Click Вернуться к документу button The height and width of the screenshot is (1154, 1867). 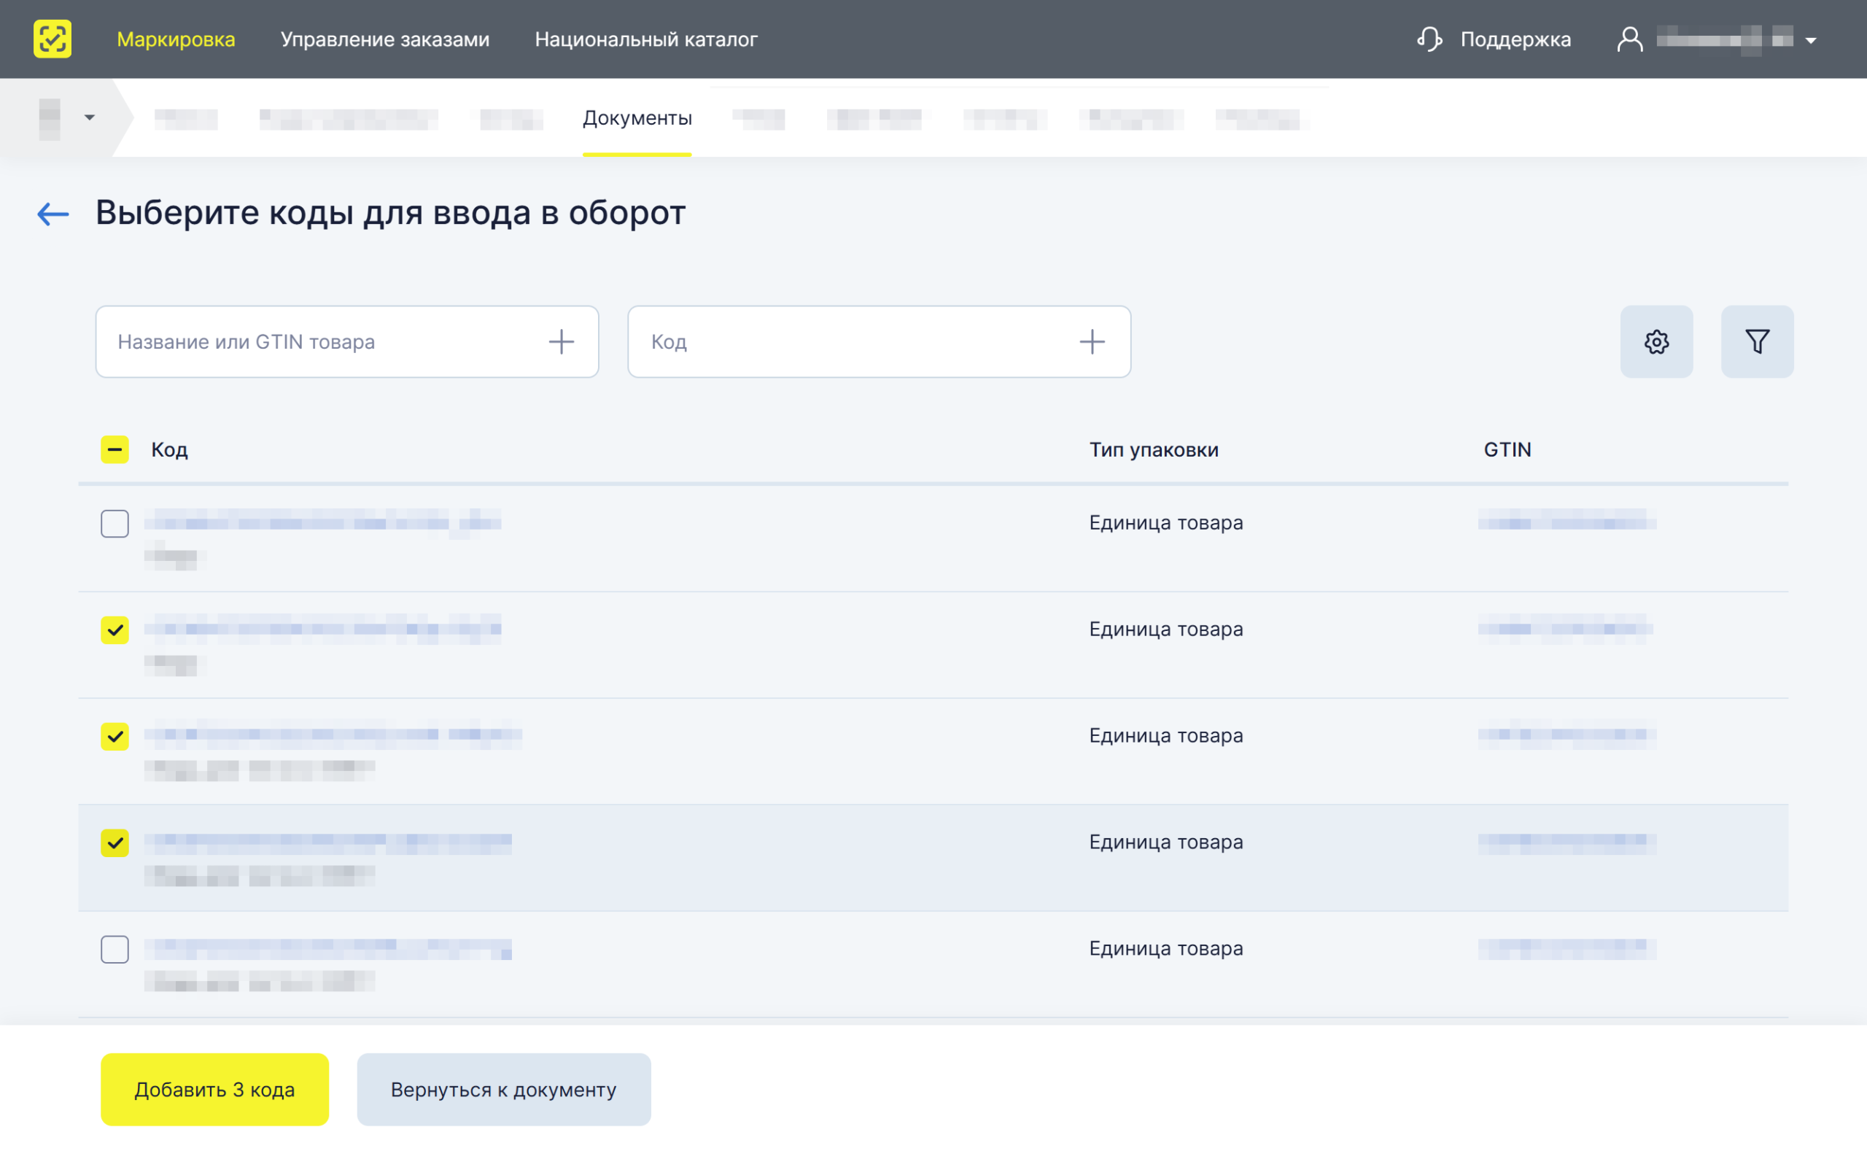point(503,1089)
